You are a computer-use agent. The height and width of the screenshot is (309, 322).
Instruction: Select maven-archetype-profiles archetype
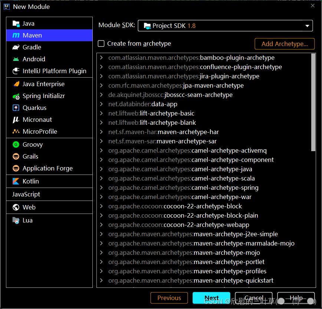(187, 271)
